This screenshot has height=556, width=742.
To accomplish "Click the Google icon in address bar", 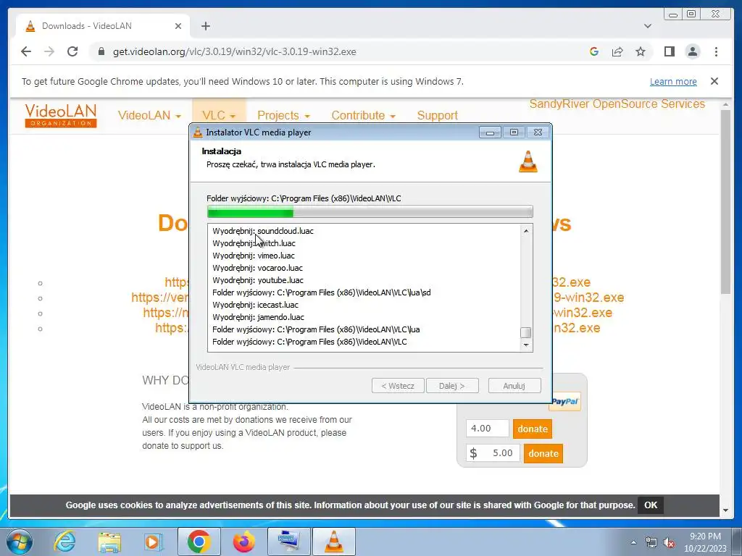I will pos(594,51).
